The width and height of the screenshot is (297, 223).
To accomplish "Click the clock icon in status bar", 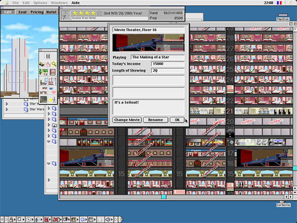I will click(65, 15).
